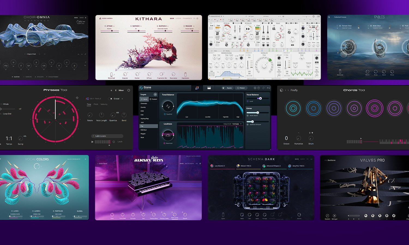Select the Genre targets tab in Ozone
This screenshot has width=409, height=245.
pyautogui.click(x=144, y=99)
